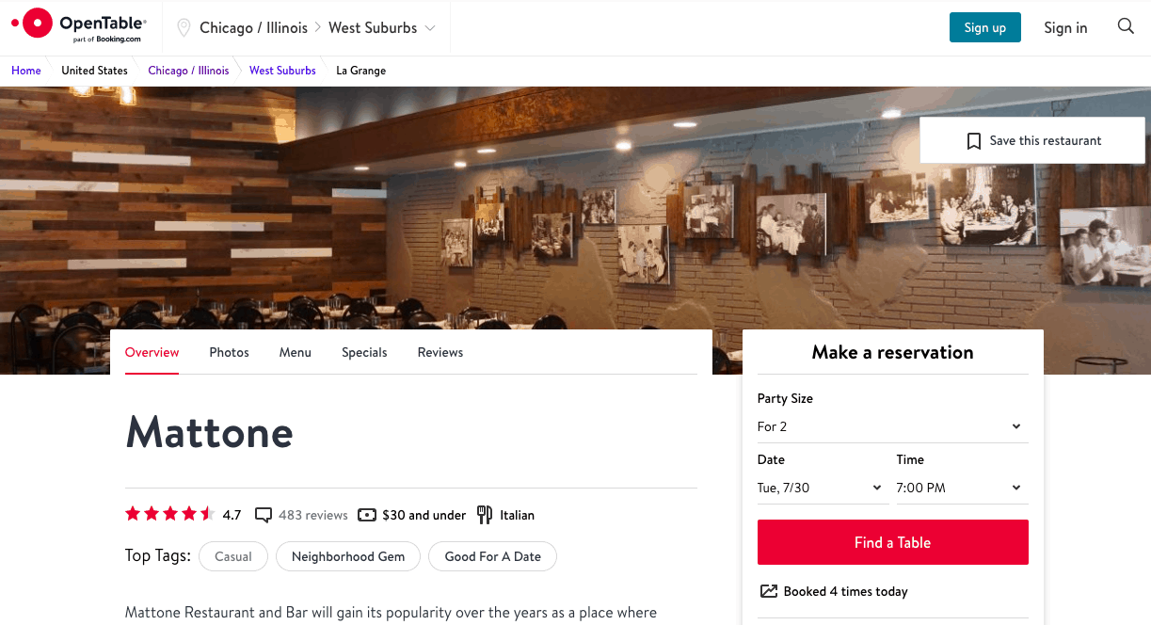Click the price money icon
The image size is (1151, 625).
point(367,515)
